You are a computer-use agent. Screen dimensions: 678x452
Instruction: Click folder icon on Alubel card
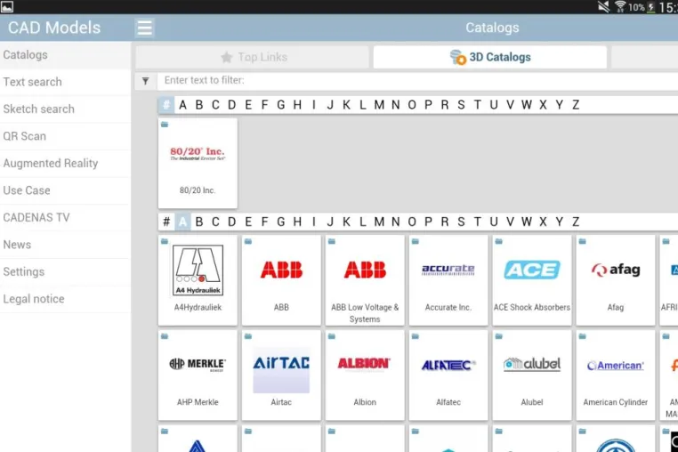coord(498,336)
